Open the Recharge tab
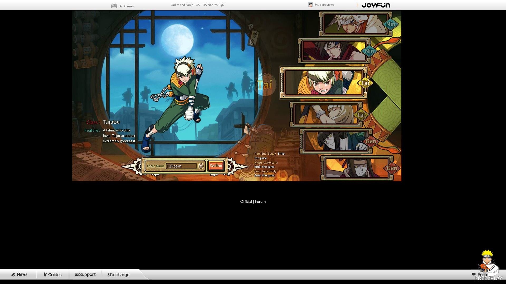 point(118,275)
